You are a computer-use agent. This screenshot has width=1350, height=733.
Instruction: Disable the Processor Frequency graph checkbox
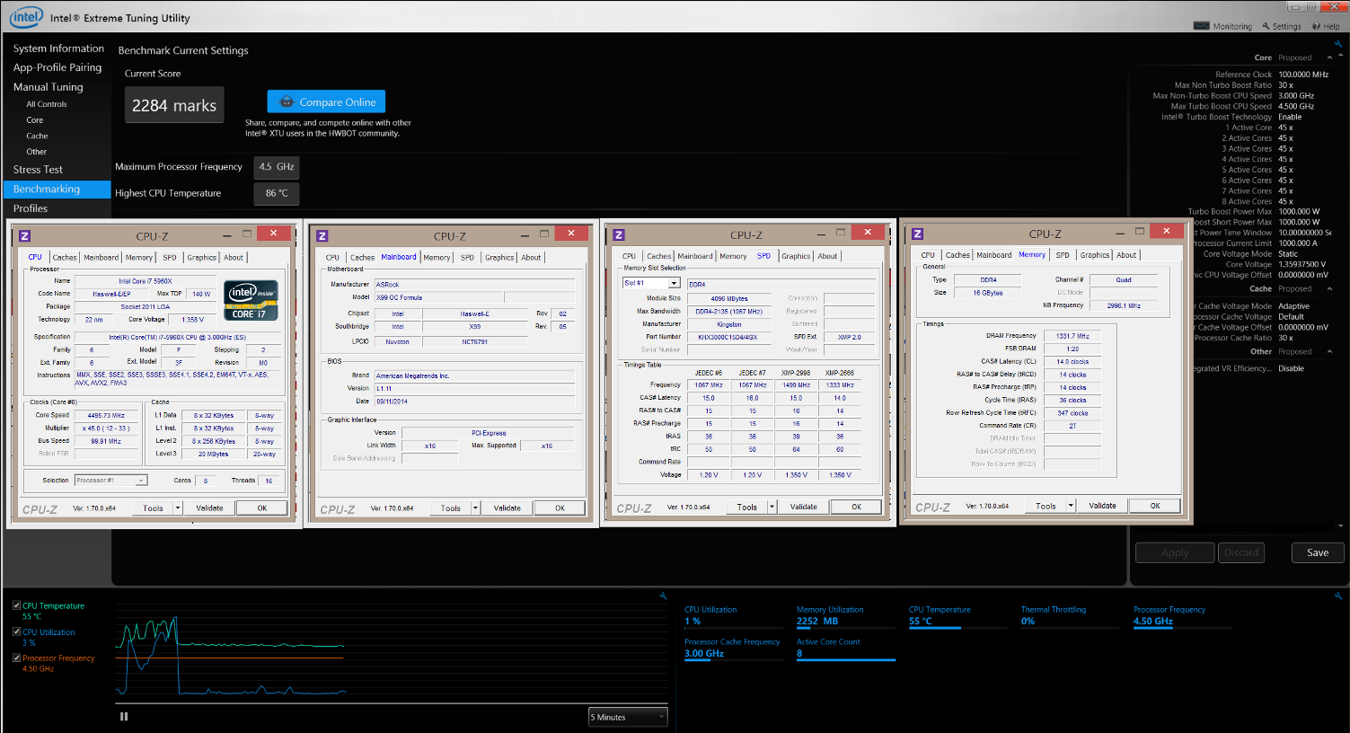17,658
